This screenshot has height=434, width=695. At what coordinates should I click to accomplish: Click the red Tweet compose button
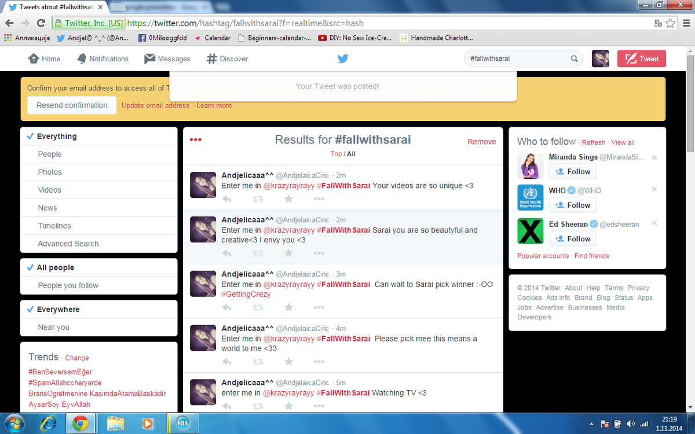pyautogui.click(x=642, y=58)
